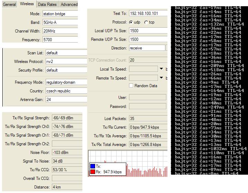This screenshot has height=193, width=248.
Task: Click the ping line with čas=1032ms
Action: coord(211,149)
